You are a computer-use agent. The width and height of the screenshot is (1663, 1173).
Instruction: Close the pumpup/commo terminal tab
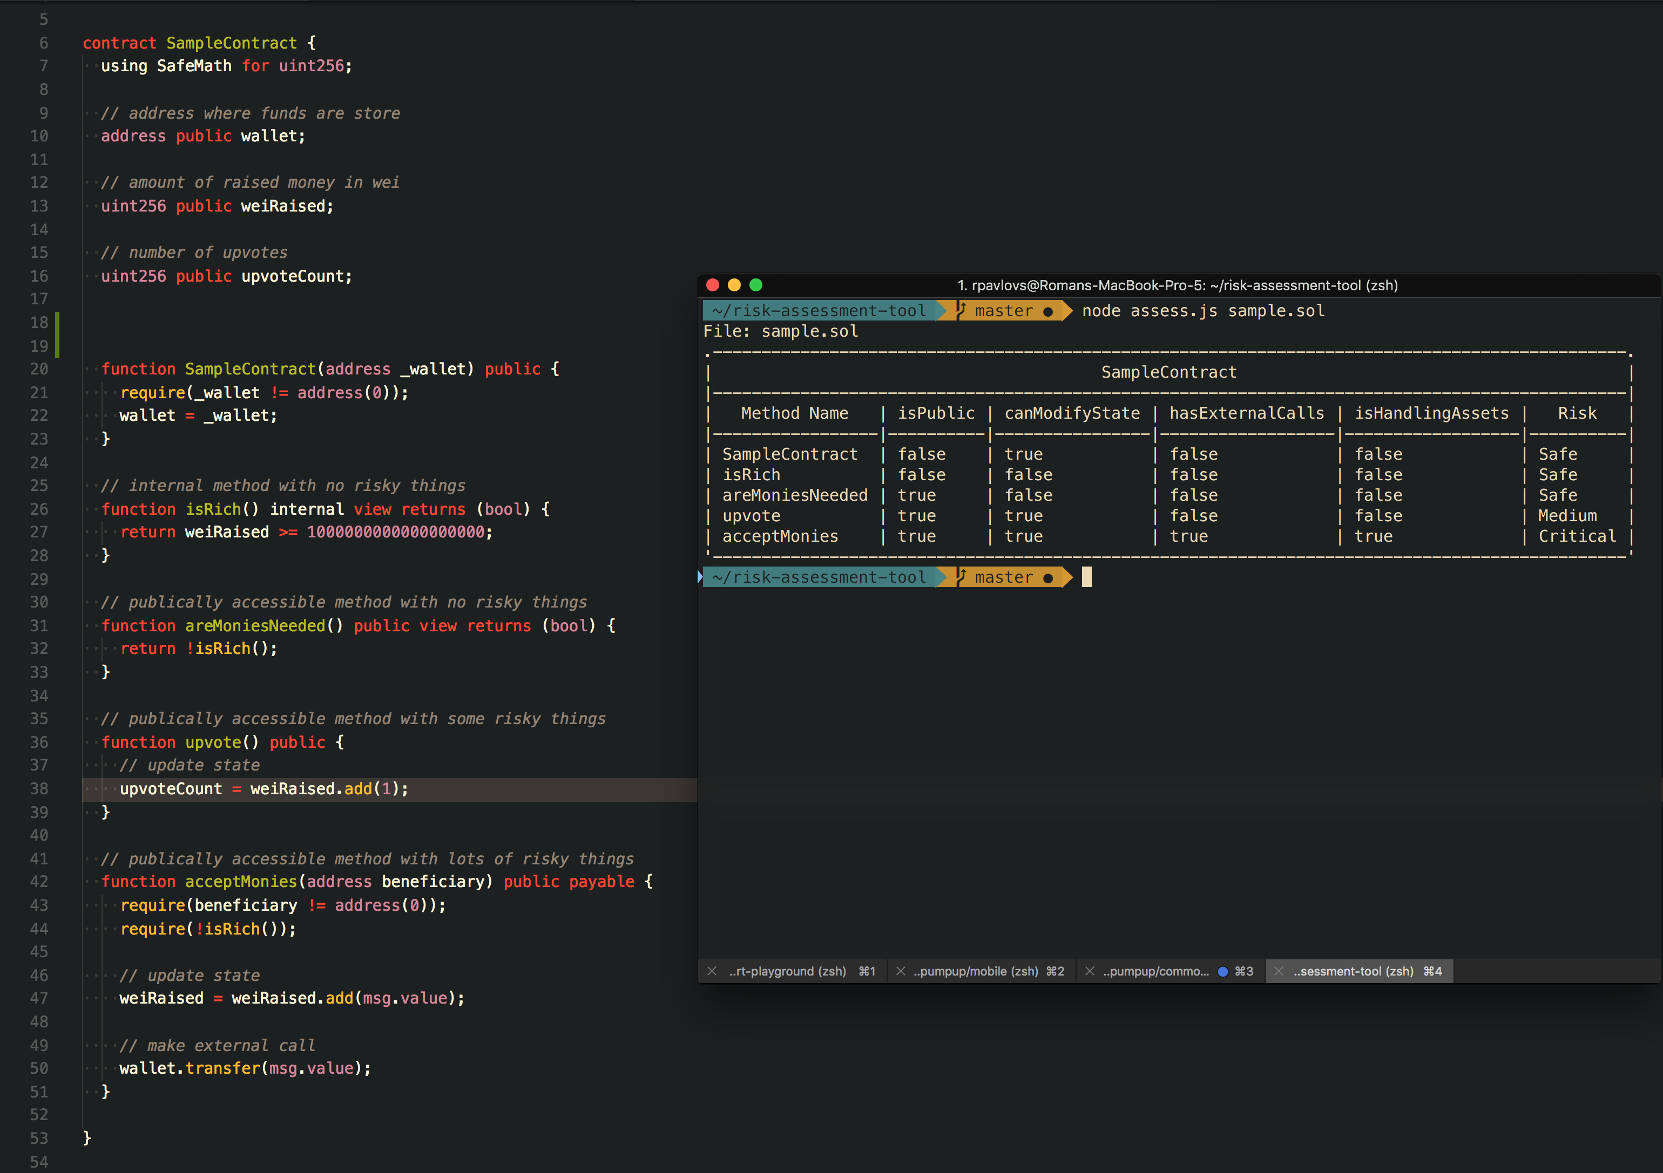(1090, 971)
